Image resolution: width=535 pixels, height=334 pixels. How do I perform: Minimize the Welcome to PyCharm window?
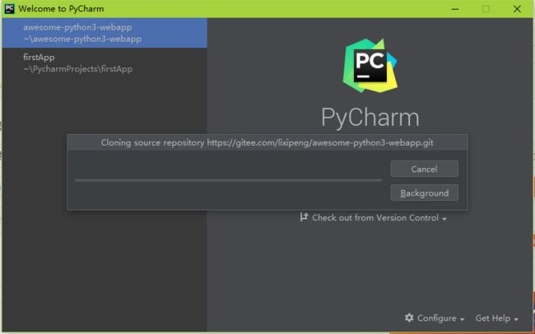[455, 9]
